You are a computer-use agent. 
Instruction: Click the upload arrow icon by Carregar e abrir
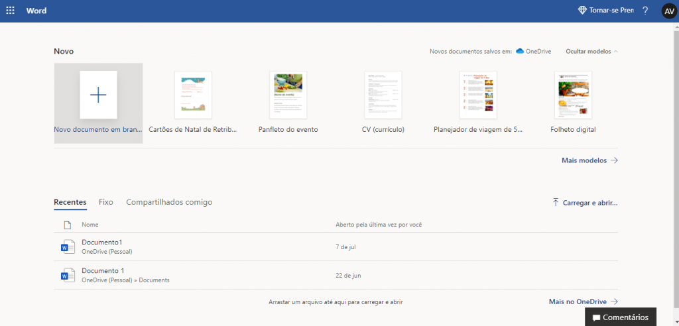[x=556, y=202]
